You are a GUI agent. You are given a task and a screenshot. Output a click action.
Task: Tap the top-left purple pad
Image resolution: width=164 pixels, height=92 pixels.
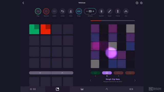click(x=95, y=28)
